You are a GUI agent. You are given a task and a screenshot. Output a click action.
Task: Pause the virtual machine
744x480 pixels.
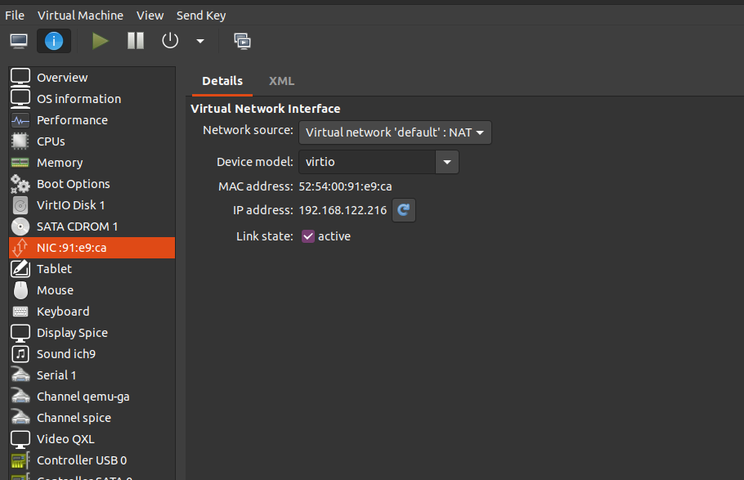(136, 42)
